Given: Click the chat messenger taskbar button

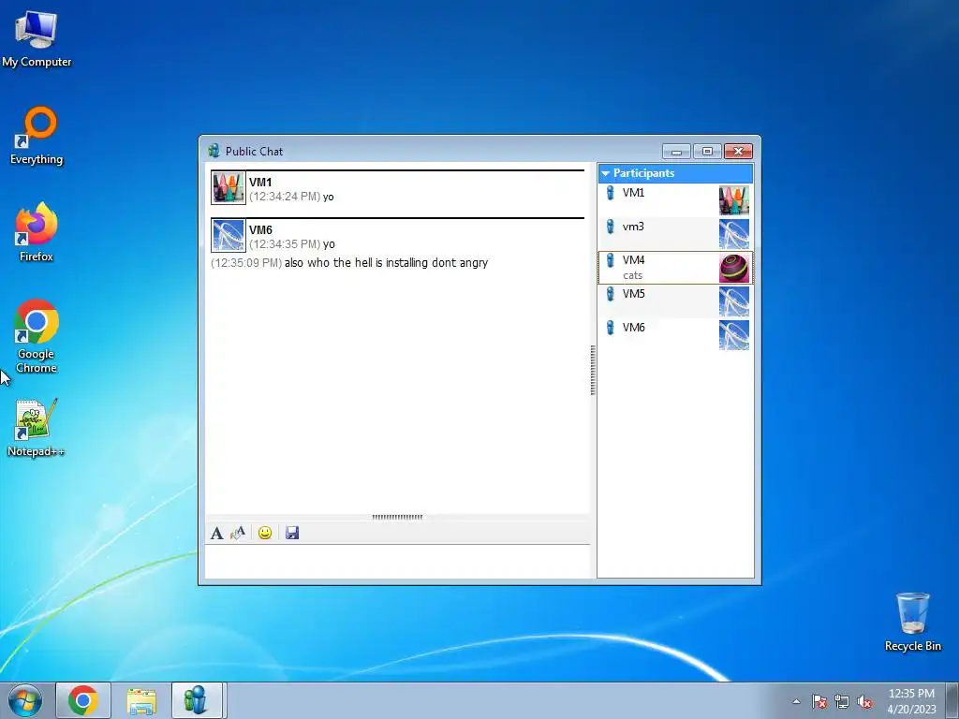Looking at the screenshot, I should pyautogui.click(x=197, y=700).
